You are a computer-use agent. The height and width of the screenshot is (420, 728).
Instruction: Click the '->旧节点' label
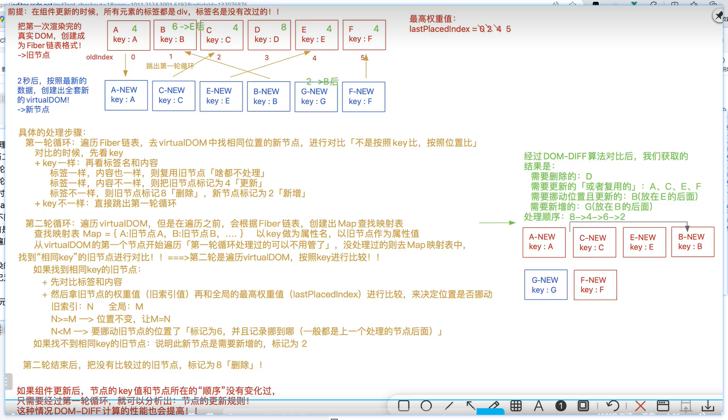pos(34,55)
